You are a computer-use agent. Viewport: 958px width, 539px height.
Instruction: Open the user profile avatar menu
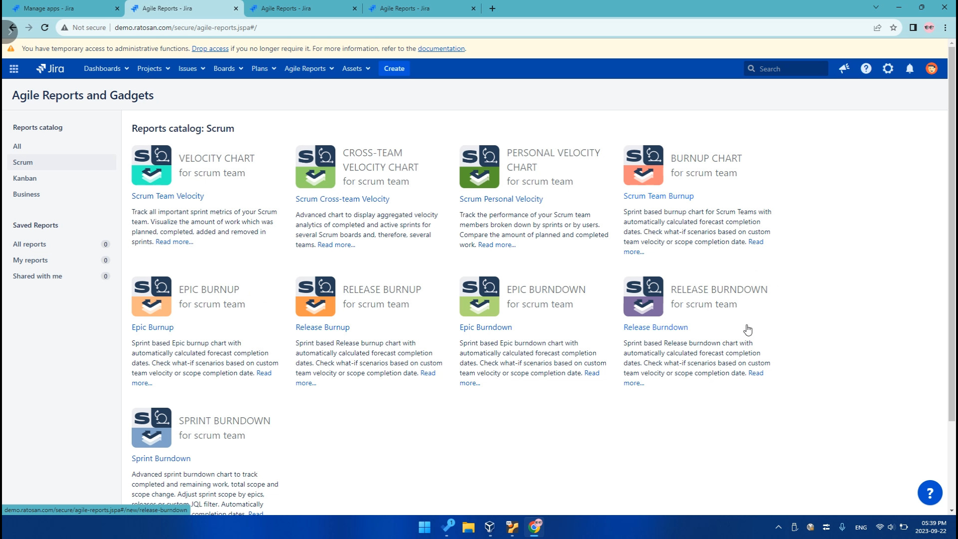pyautogui.click(x=932, y=69)
